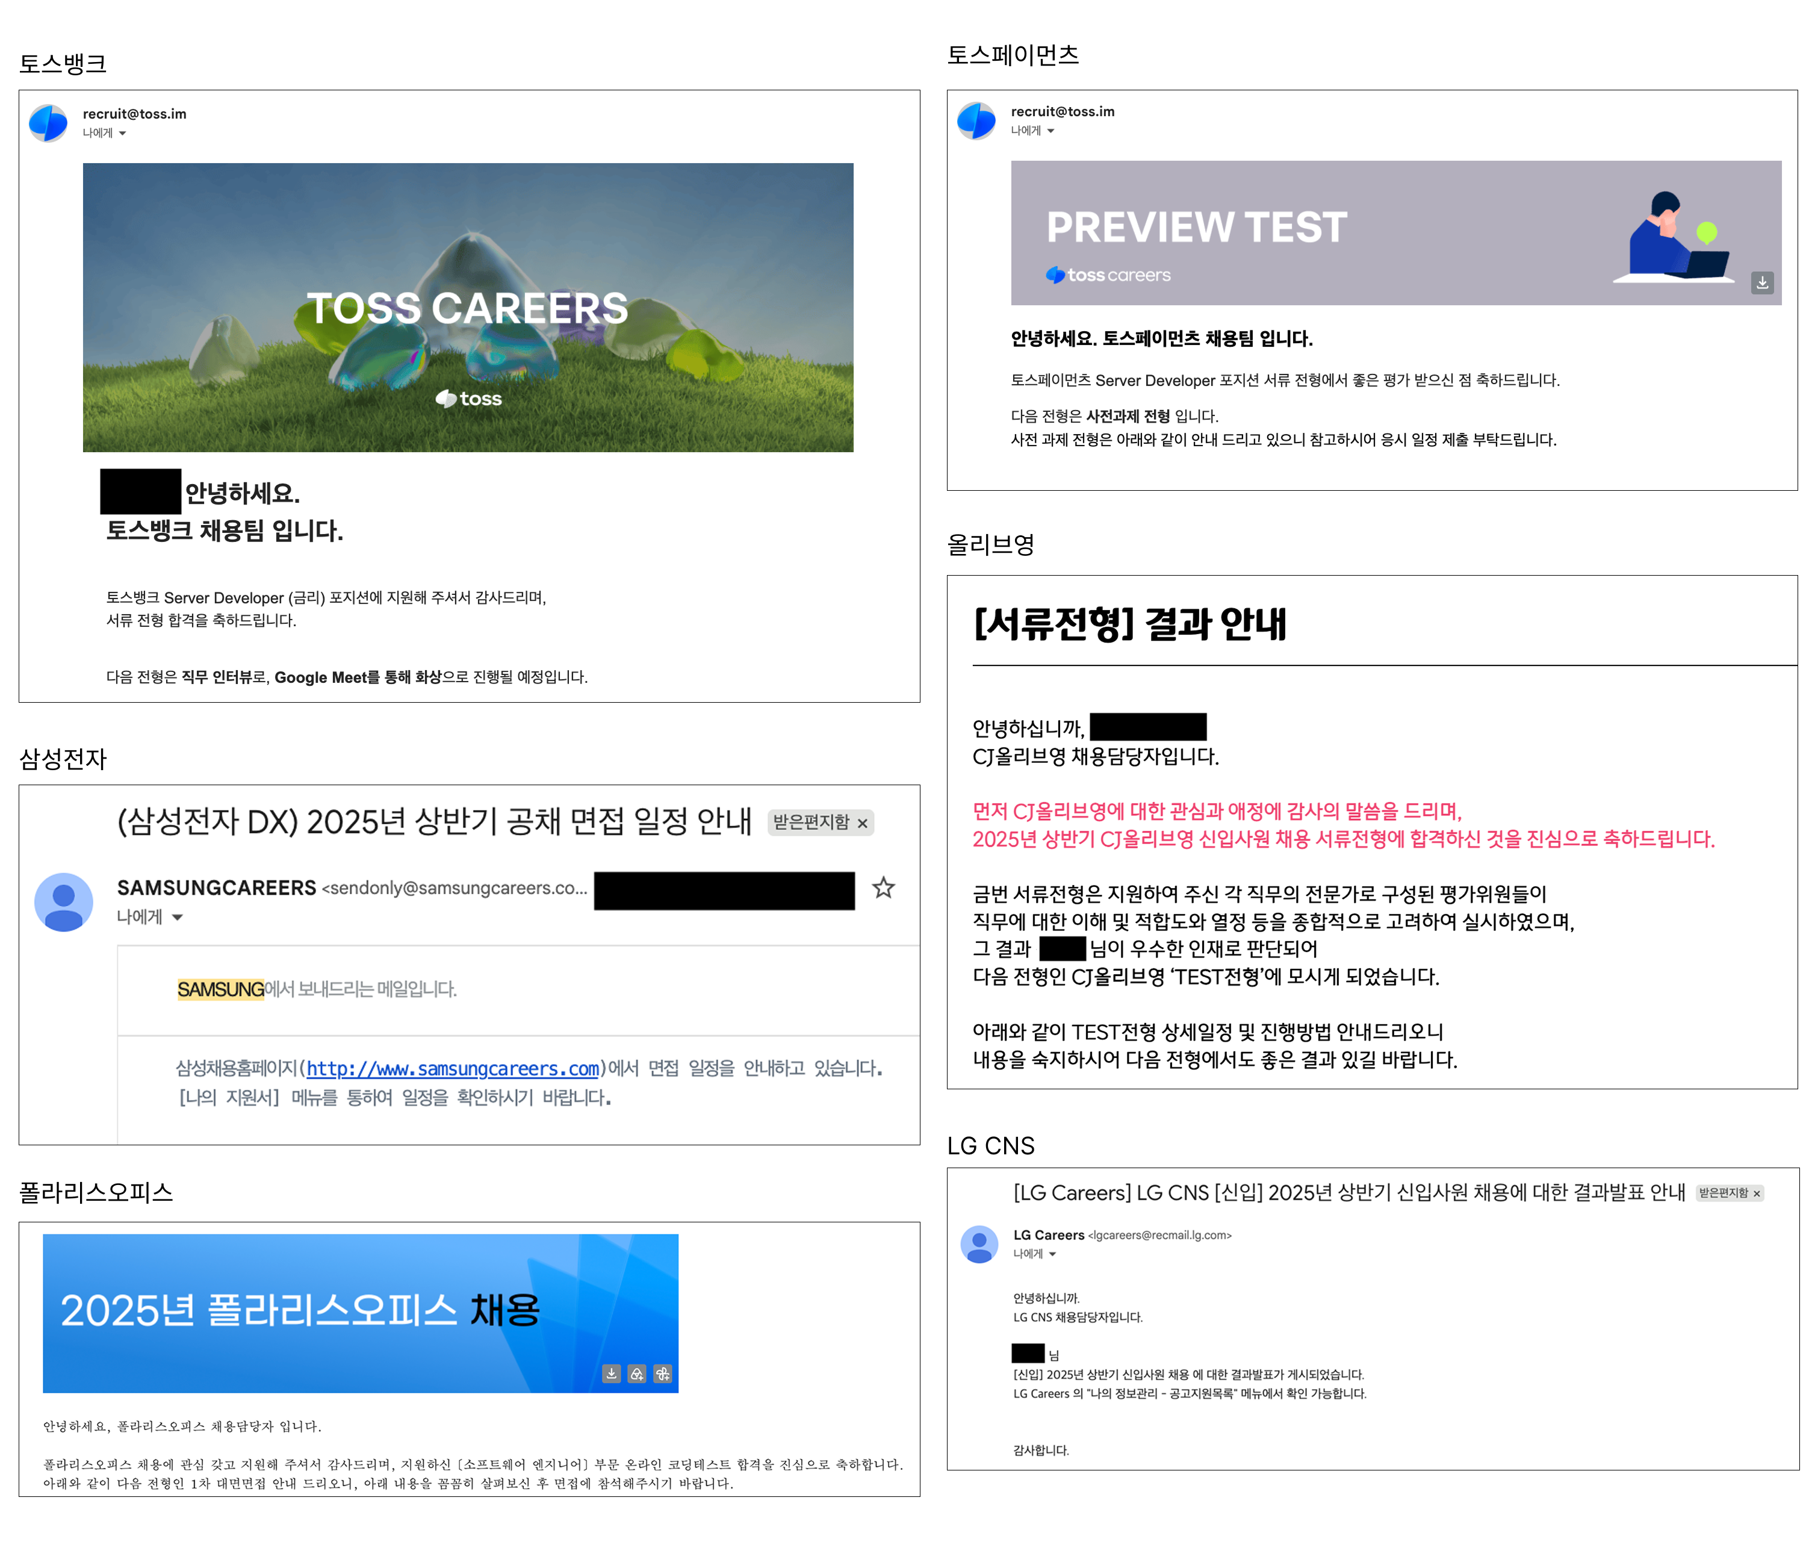
Task: Click the '[서류전형] 결과 안내' heading
Action: (1129, 624)
